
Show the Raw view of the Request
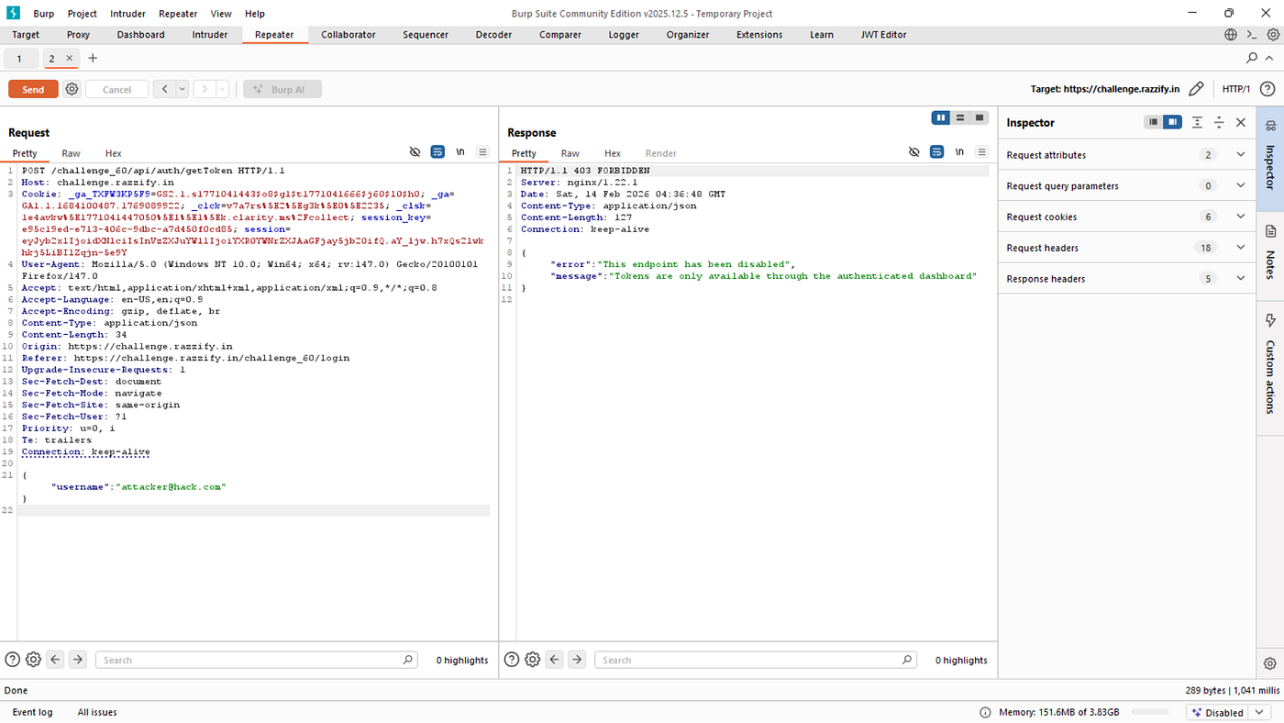click(71, 153)
